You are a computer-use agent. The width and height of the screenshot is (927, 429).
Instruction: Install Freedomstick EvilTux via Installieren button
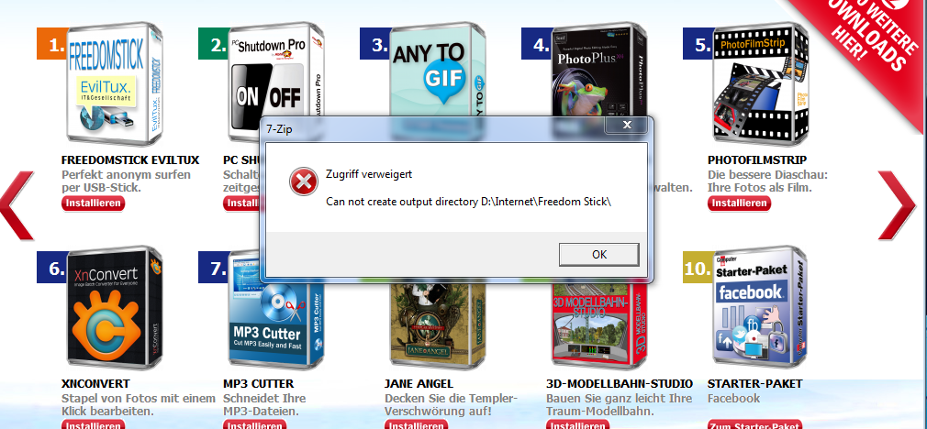tap(93, 203)
